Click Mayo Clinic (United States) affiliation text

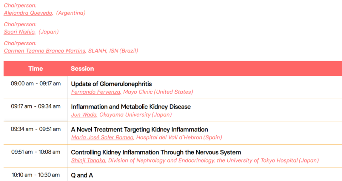point(158,92)
